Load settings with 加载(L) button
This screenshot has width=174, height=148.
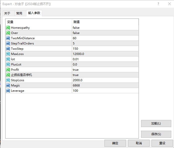click(x=156, y=123)
